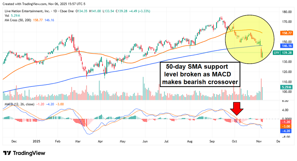Screen dimensions: 297x161
Task: Click the Cboe One exchange label
Action: 67,11
